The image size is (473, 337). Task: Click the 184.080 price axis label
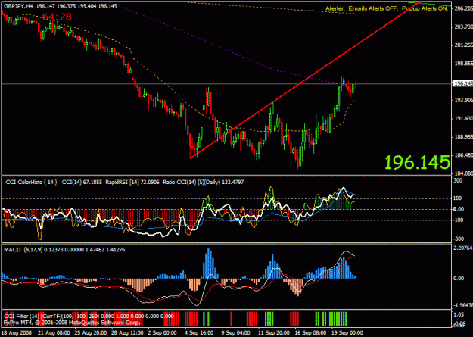[463, 174]
